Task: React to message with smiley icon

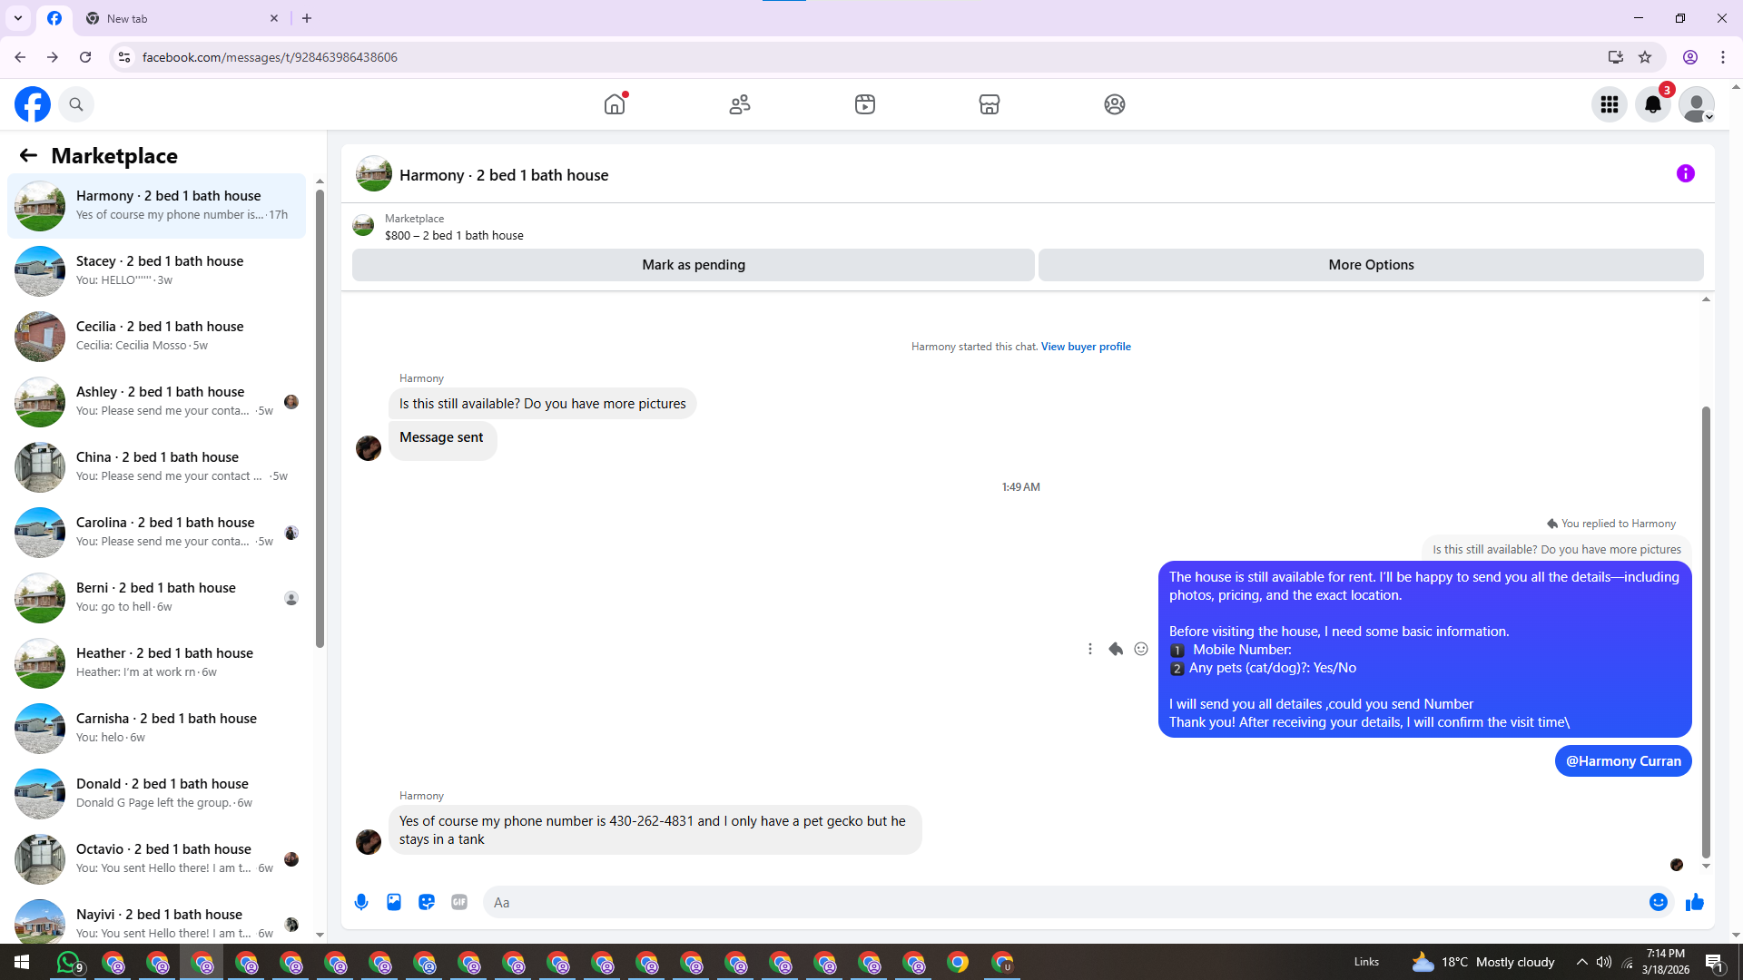Action: [x=1141, y=649]
